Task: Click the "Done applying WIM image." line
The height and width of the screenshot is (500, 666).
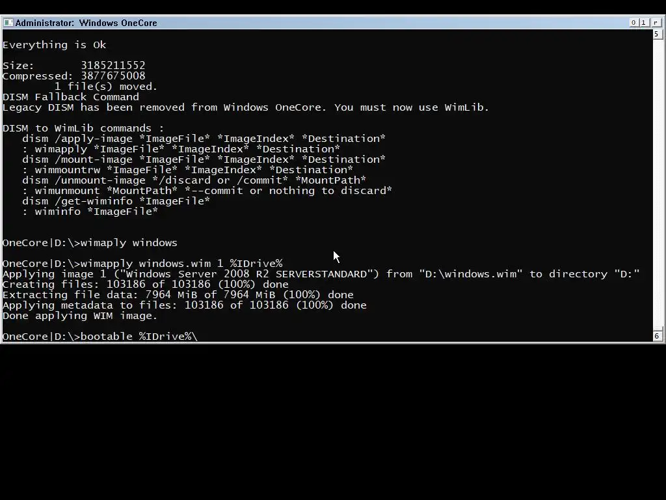Action: point(80,316)
